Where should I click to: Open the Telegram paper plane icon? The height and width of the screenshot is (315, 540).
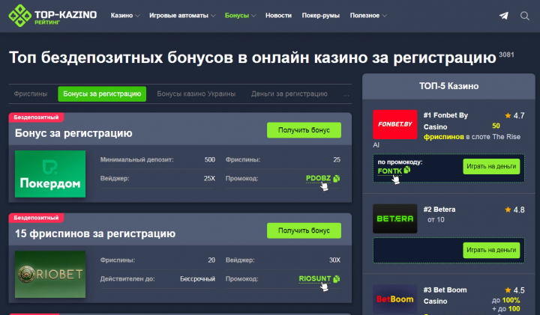pos(504,16)
